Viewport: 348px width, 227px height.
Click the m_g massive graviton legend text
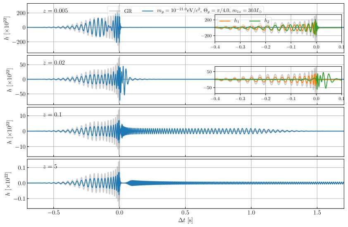tap(210, 11)
